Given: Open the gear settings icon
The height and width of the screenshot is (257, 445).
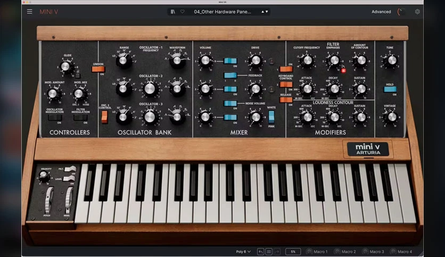Looking at the screenshot, I should [417, 12].
